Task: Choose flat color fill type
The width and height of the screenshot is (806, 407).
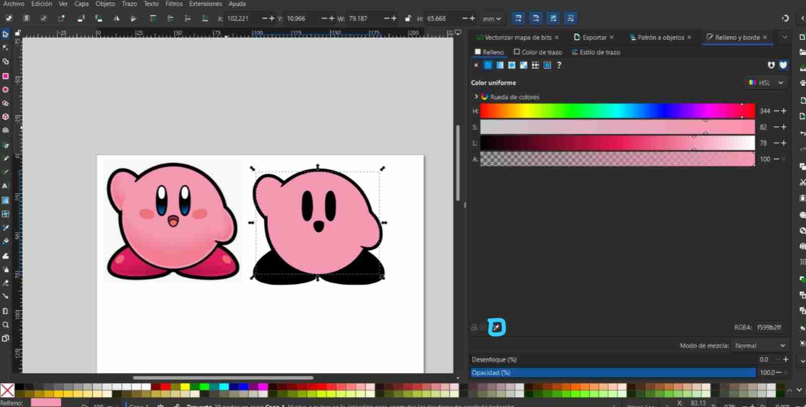Action: 488,65
